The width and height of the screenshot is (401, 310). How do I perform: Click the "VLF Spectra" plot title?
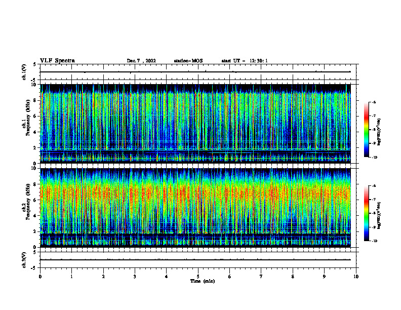click(57, 61)
